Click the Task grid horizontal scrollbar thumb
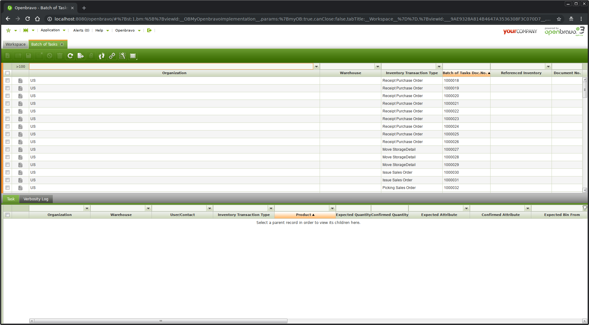 pyautogui.click(x=161, y=321)
